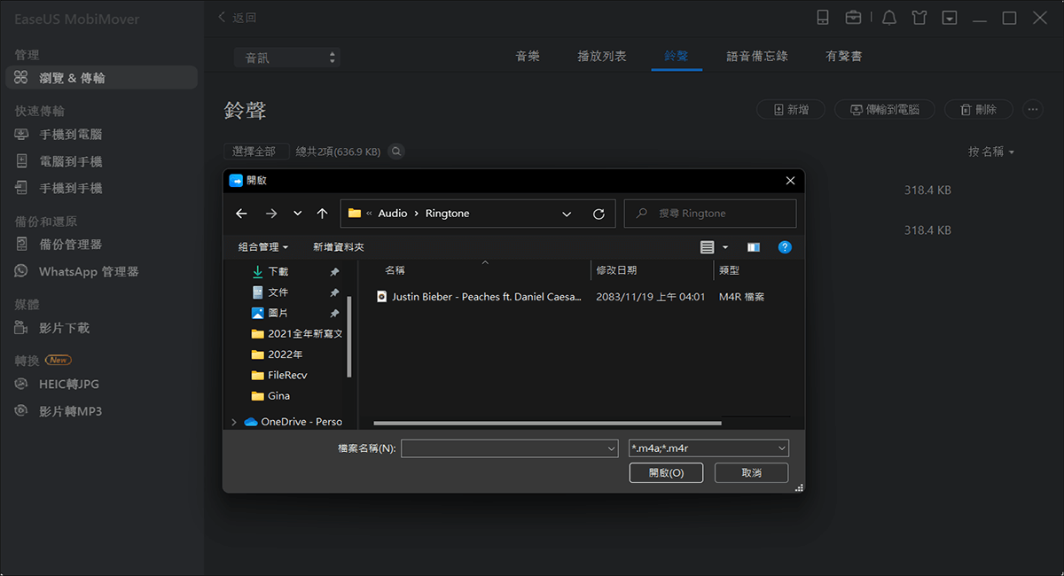Switch to the 語音備忘錄 tab

[x=758, y=55]
